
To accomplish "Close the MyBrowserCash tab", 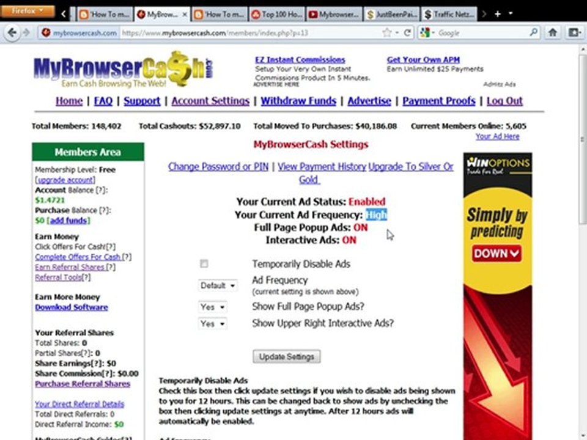I will pos(185,15).
